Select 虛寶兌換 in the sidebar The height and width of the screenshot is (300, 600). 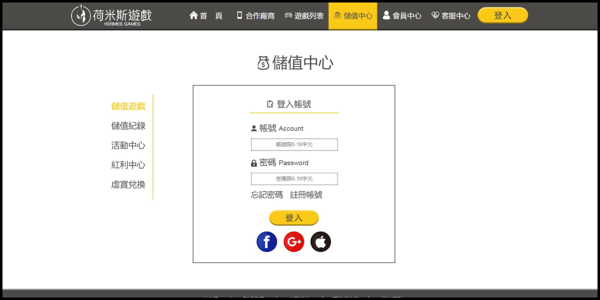[128, 184]
